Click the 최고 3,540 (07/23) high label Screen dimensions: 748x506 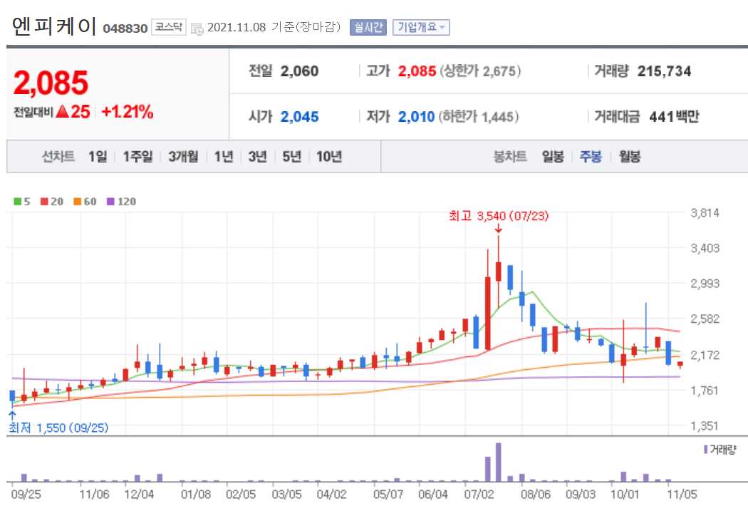(499, 216)
